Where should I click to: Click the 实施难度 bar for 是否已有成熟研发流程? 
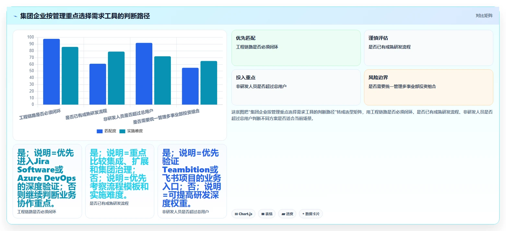116,78
